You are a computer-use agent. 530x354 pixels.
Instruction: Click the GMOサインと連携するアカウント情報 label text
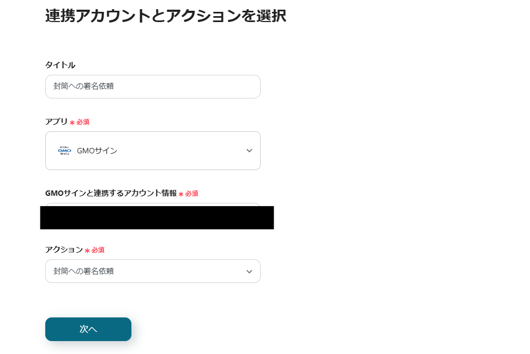pyautogui.click(x=110, y=193)
